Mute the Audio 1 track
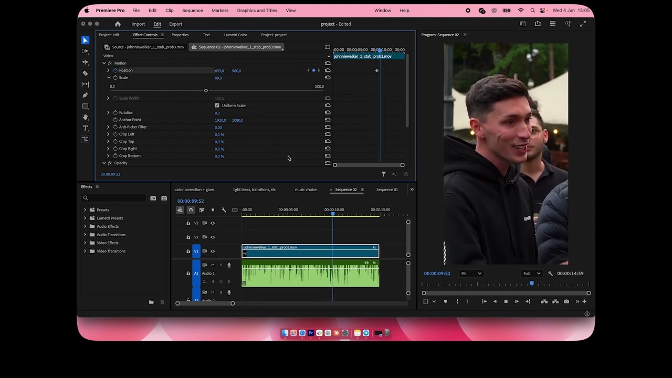Viewport: 672px width, 378px height. tap(213, 265)
